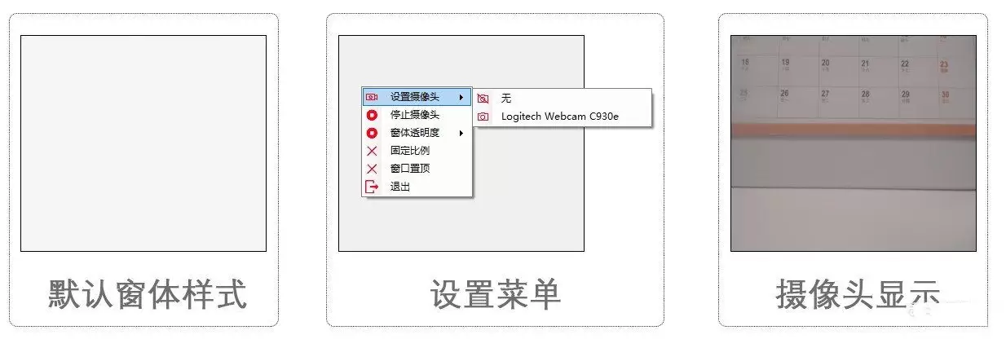The image size is (1006, 339).
Task: Toggle the 固定比例 option
Action: point(417,151)
